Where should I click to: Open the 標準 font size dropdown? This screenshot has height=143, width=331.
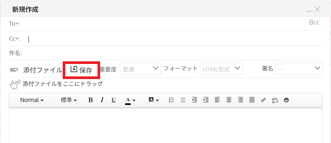(x=69, y=100)
